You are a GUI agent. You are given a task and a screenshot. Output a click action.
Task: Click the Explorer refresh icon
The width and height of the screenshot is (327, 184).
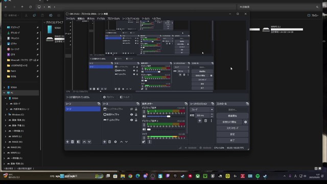click(31, 7)
